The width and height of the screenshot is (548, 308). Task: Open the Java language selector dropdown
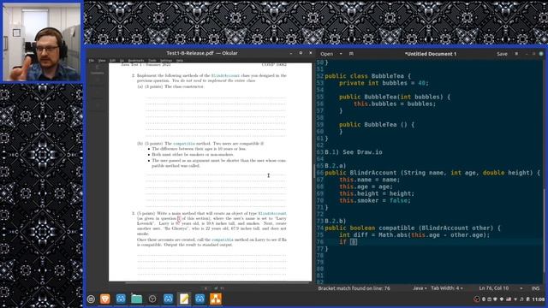click(x=420, y=288)
